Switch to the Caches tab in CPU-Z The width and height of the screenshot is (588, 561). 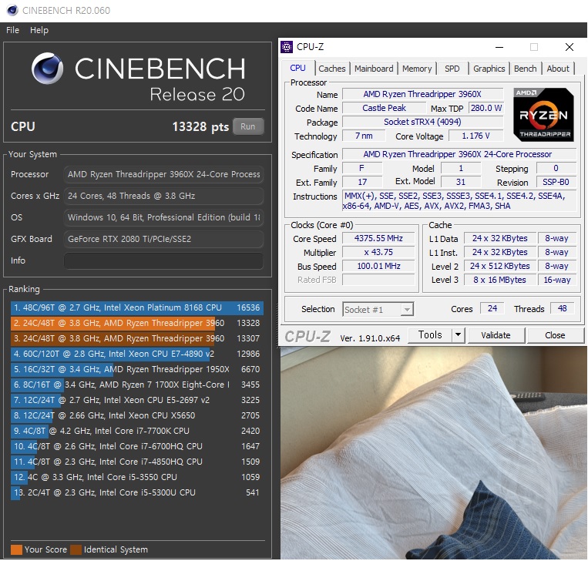point(332,69)
